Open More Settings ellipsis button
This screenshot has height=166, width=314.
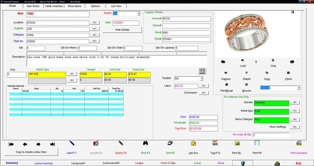tap(295, 127)
